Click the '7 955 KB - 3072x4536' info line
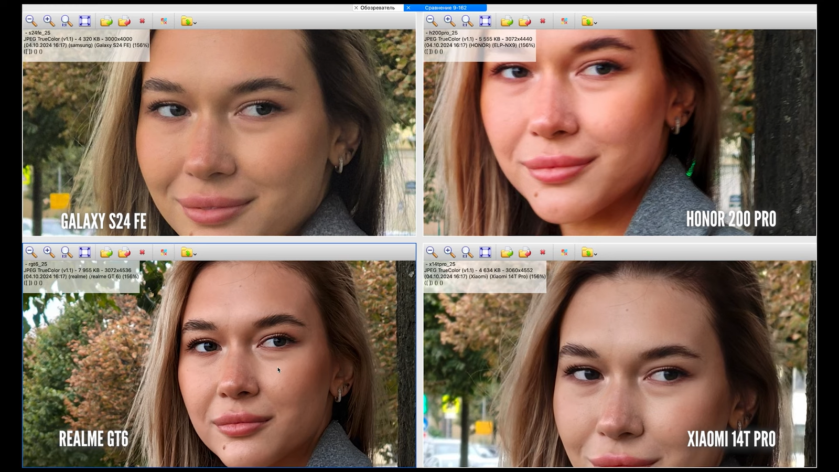This screenshot has height=472, width=839. click(78, 271)
